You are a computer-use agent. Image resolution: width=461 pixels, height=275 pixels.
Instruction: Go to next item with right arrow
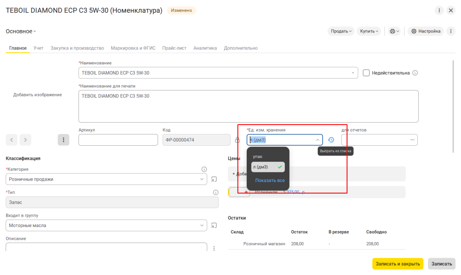[x=25, y=140]
